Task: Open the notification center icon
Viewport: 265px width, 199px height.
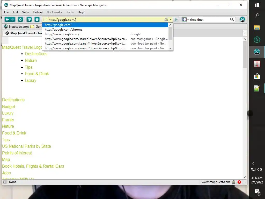Action: 257,192
